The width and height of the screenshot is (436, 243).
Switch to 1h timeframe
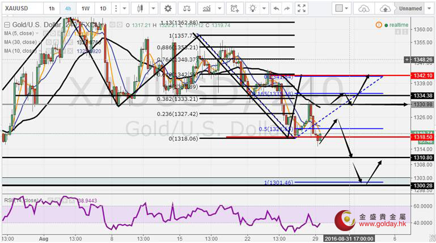pos(52,8)
